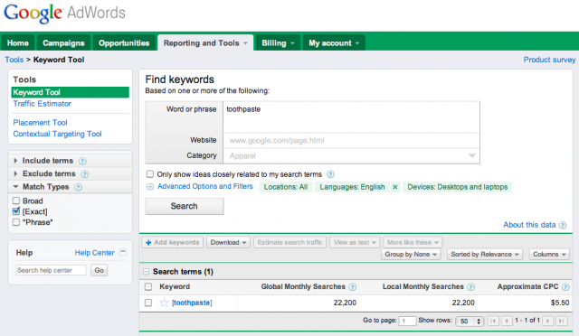
Task: Open the Category dropdown
Action: 351,155
